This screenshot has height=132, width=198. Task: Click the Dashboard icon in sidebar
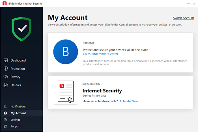click(5, 60)
